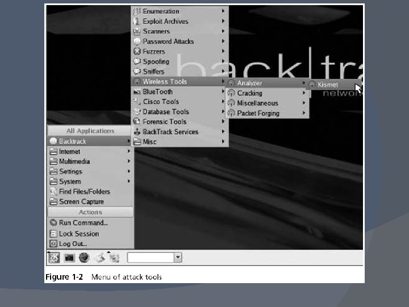Click the Cisco Tools label text

coord(161,102)
